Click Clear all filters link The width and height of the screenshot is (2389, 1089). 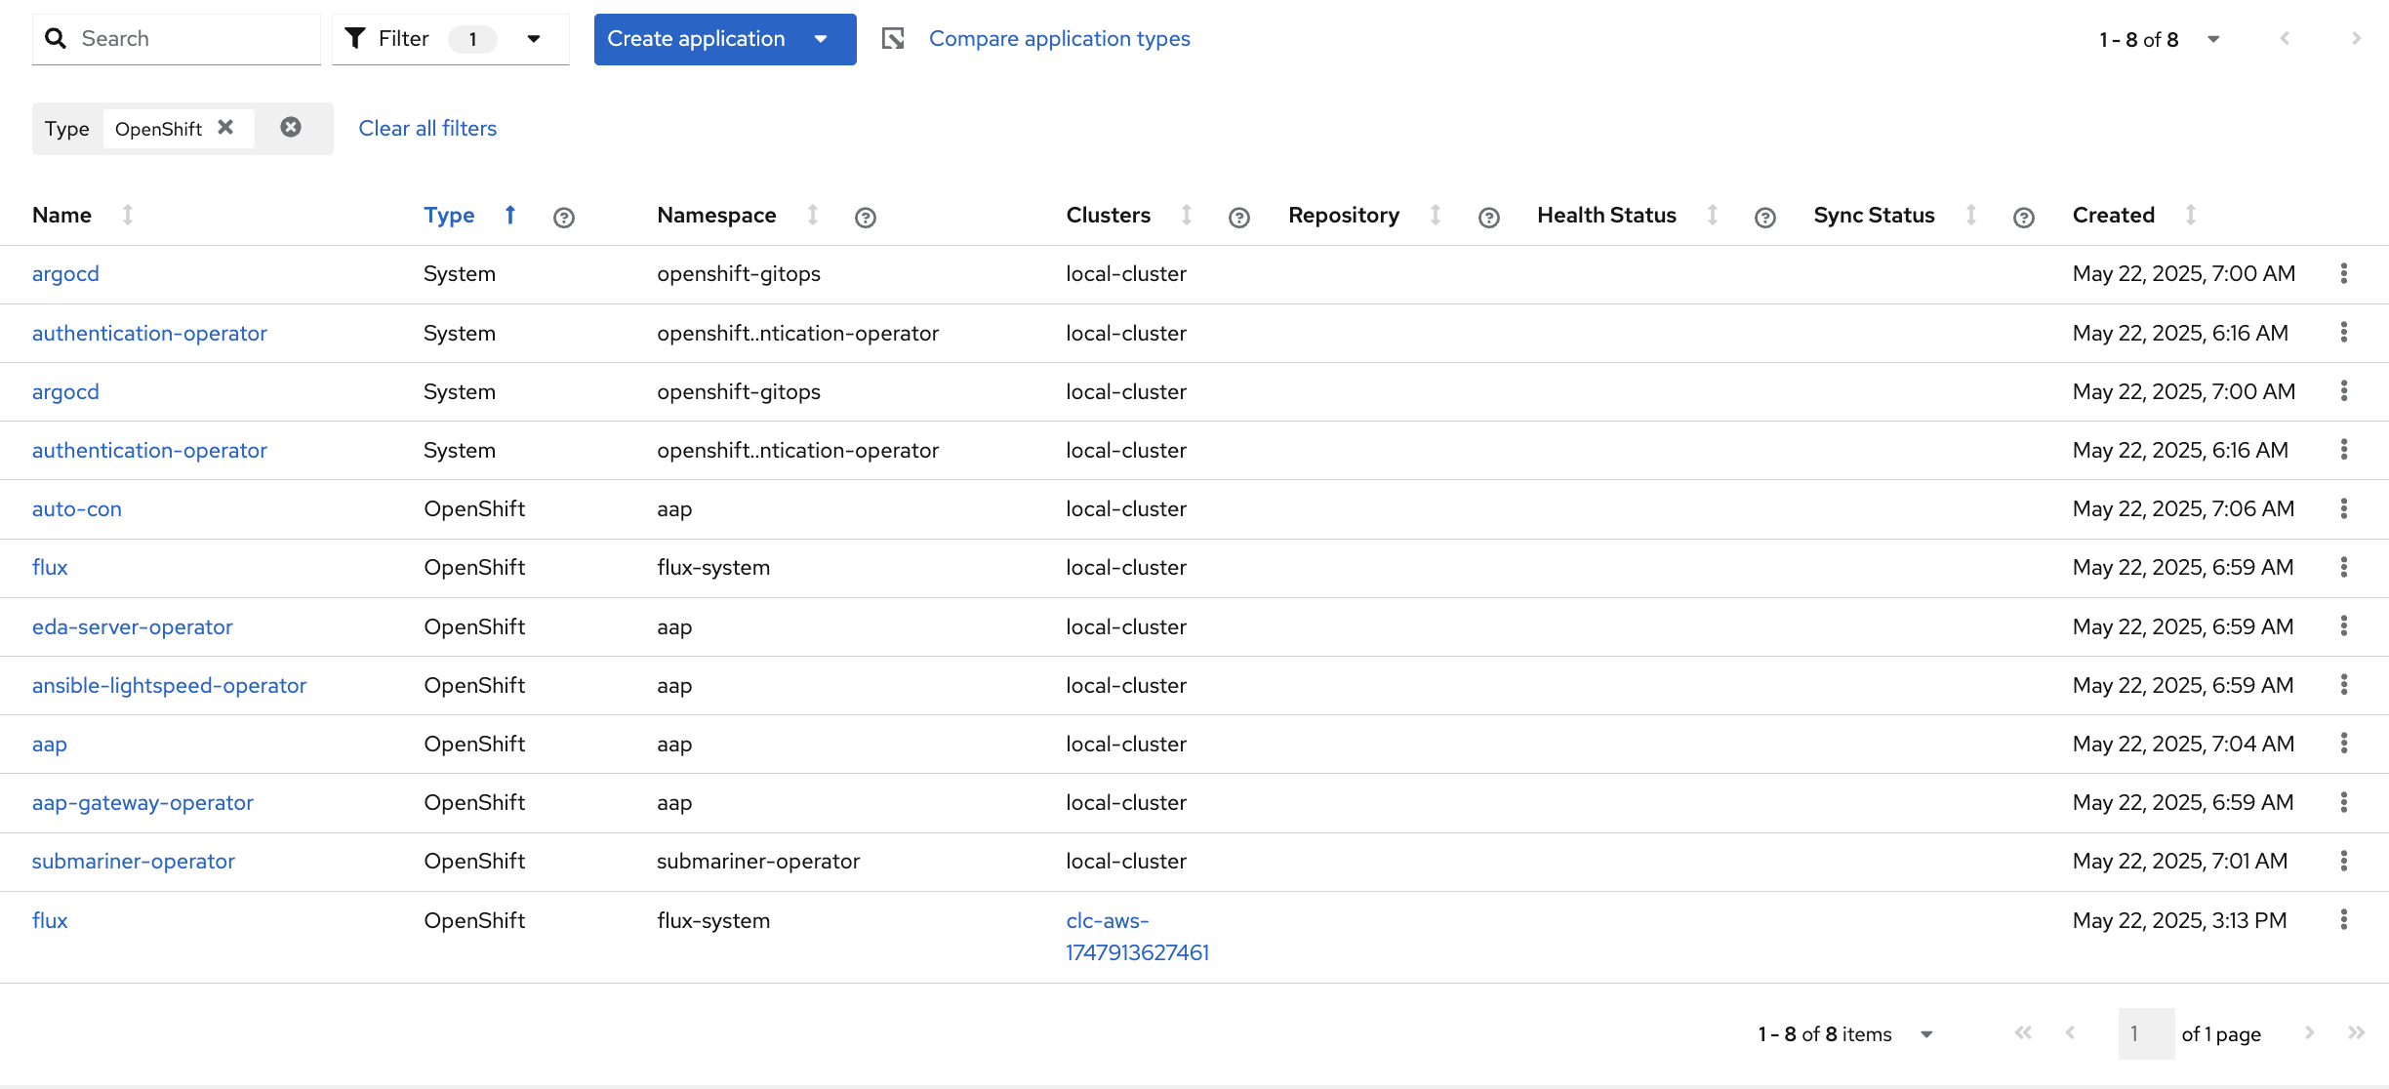pos(427,129)
